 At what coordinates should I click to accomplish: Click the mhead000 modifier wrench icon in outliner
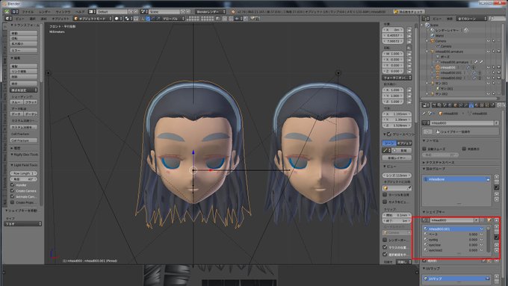click(468, 67)
